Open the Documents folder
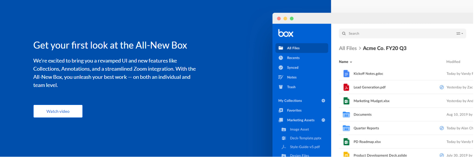The image size is (474, 157). [362, 115]
